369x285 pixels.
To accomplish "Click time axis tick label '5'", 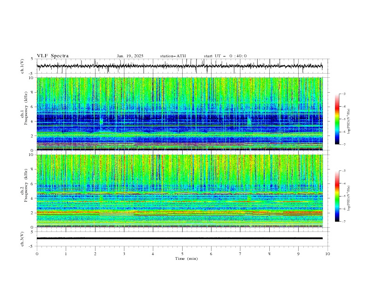I will (x=182, y=254).
